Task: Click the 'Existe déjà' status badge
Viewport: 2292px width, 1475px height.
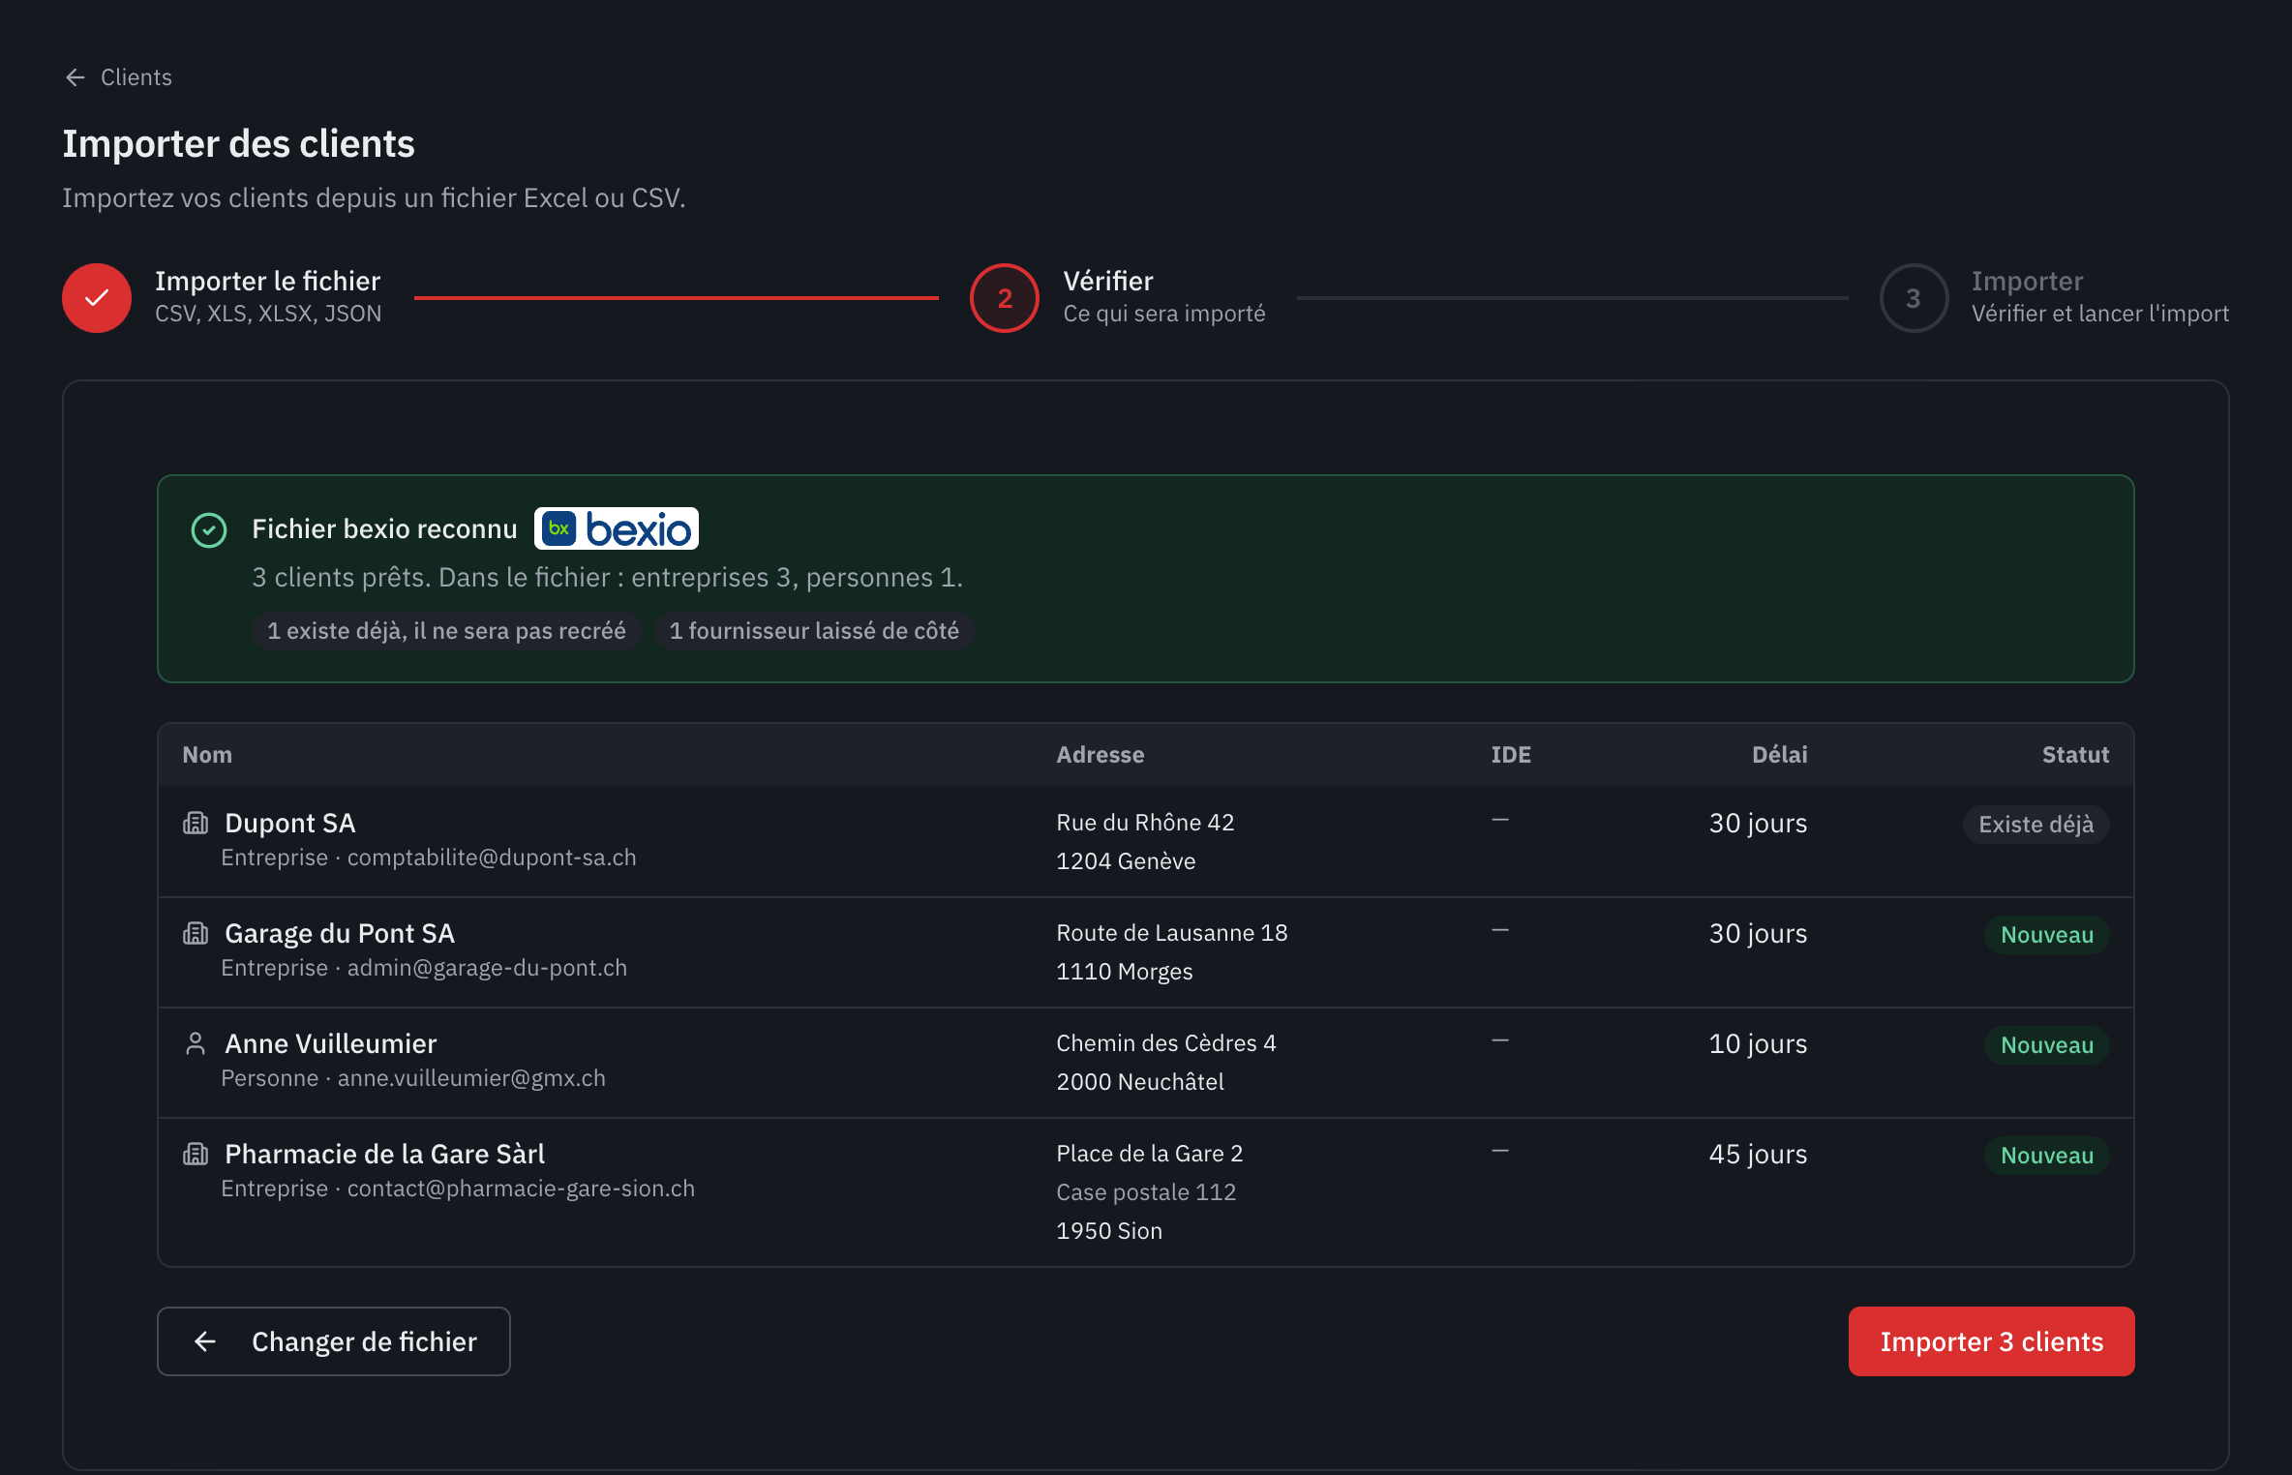Action: (x=2036, y=825)
